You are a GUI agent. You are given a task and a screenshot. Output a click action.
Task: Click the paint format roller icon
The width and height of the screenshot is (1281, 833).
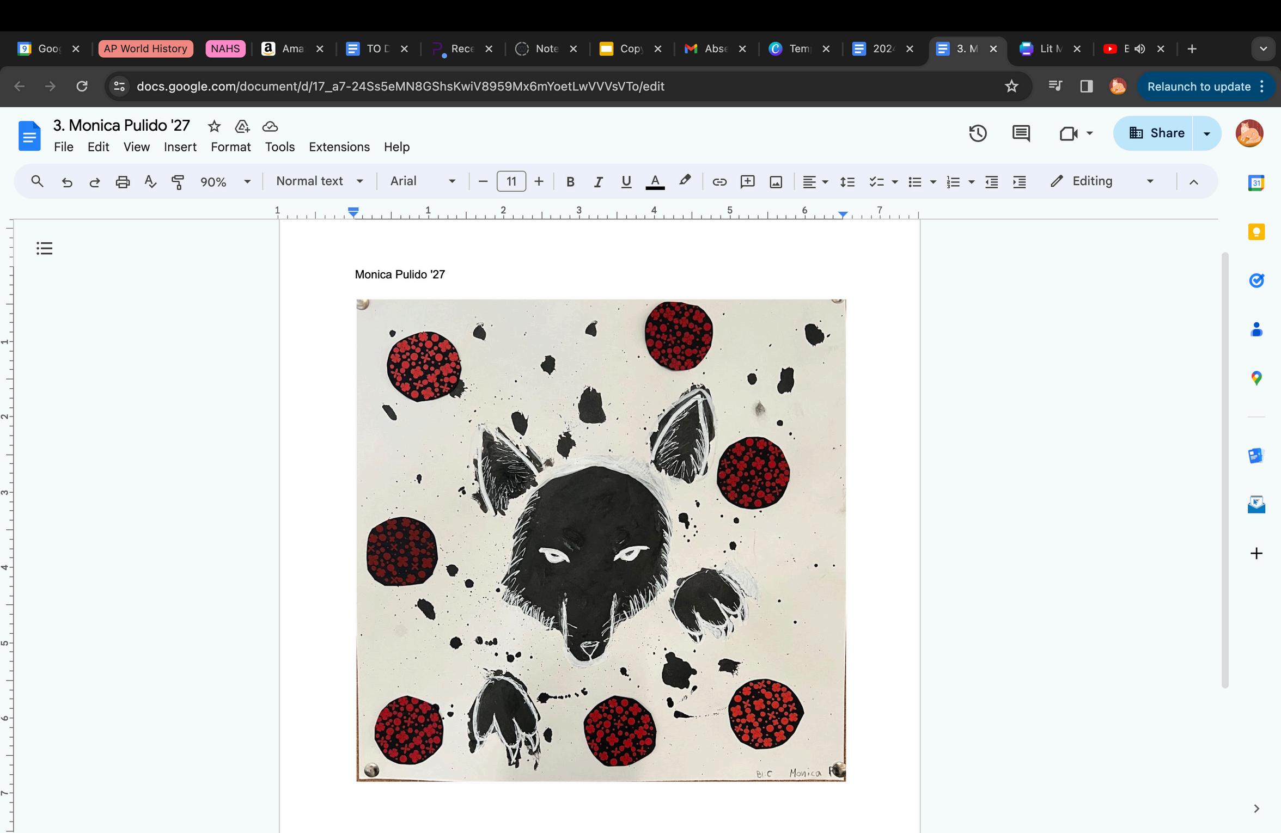[x=178, y=182]
